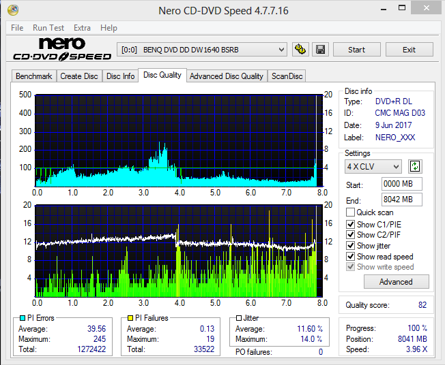The width and height of the screenshot is (445, 365).
Task: Open the File menu
Action: pos(17,28)
